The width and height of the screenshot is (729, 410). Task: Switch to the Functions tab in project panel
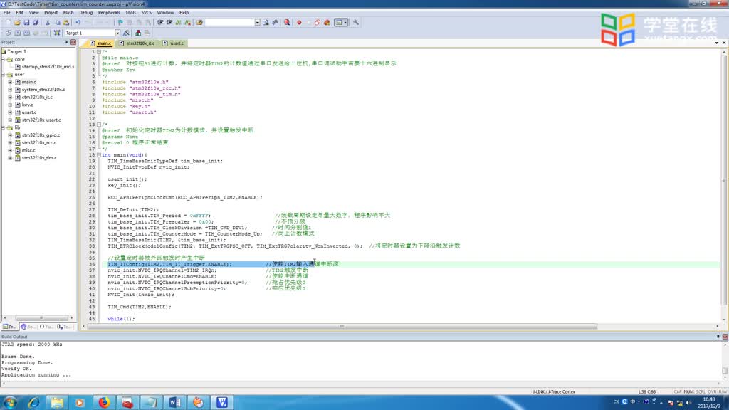click(46, 327)
